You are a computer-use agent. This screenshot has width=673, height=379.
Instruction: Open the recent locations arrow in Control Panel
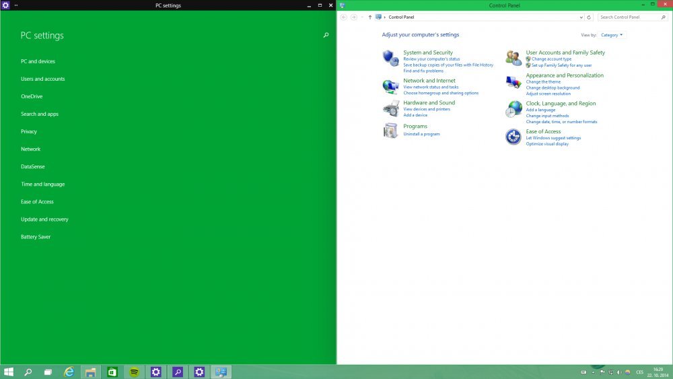[x=362, y=18]
